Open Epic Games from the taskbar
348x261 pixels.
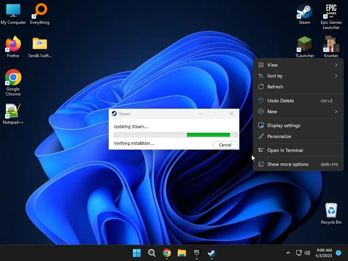197,253
